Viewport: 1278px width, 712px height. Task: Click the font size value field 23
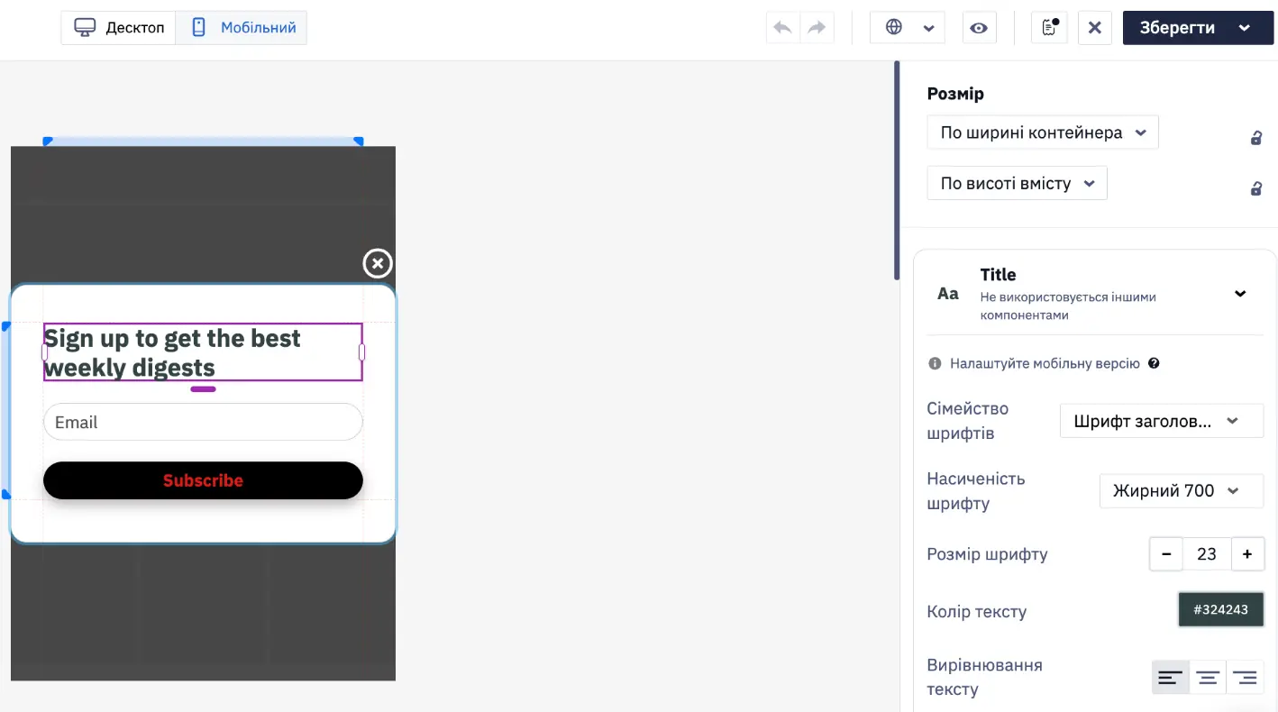tap(1207, 553)
